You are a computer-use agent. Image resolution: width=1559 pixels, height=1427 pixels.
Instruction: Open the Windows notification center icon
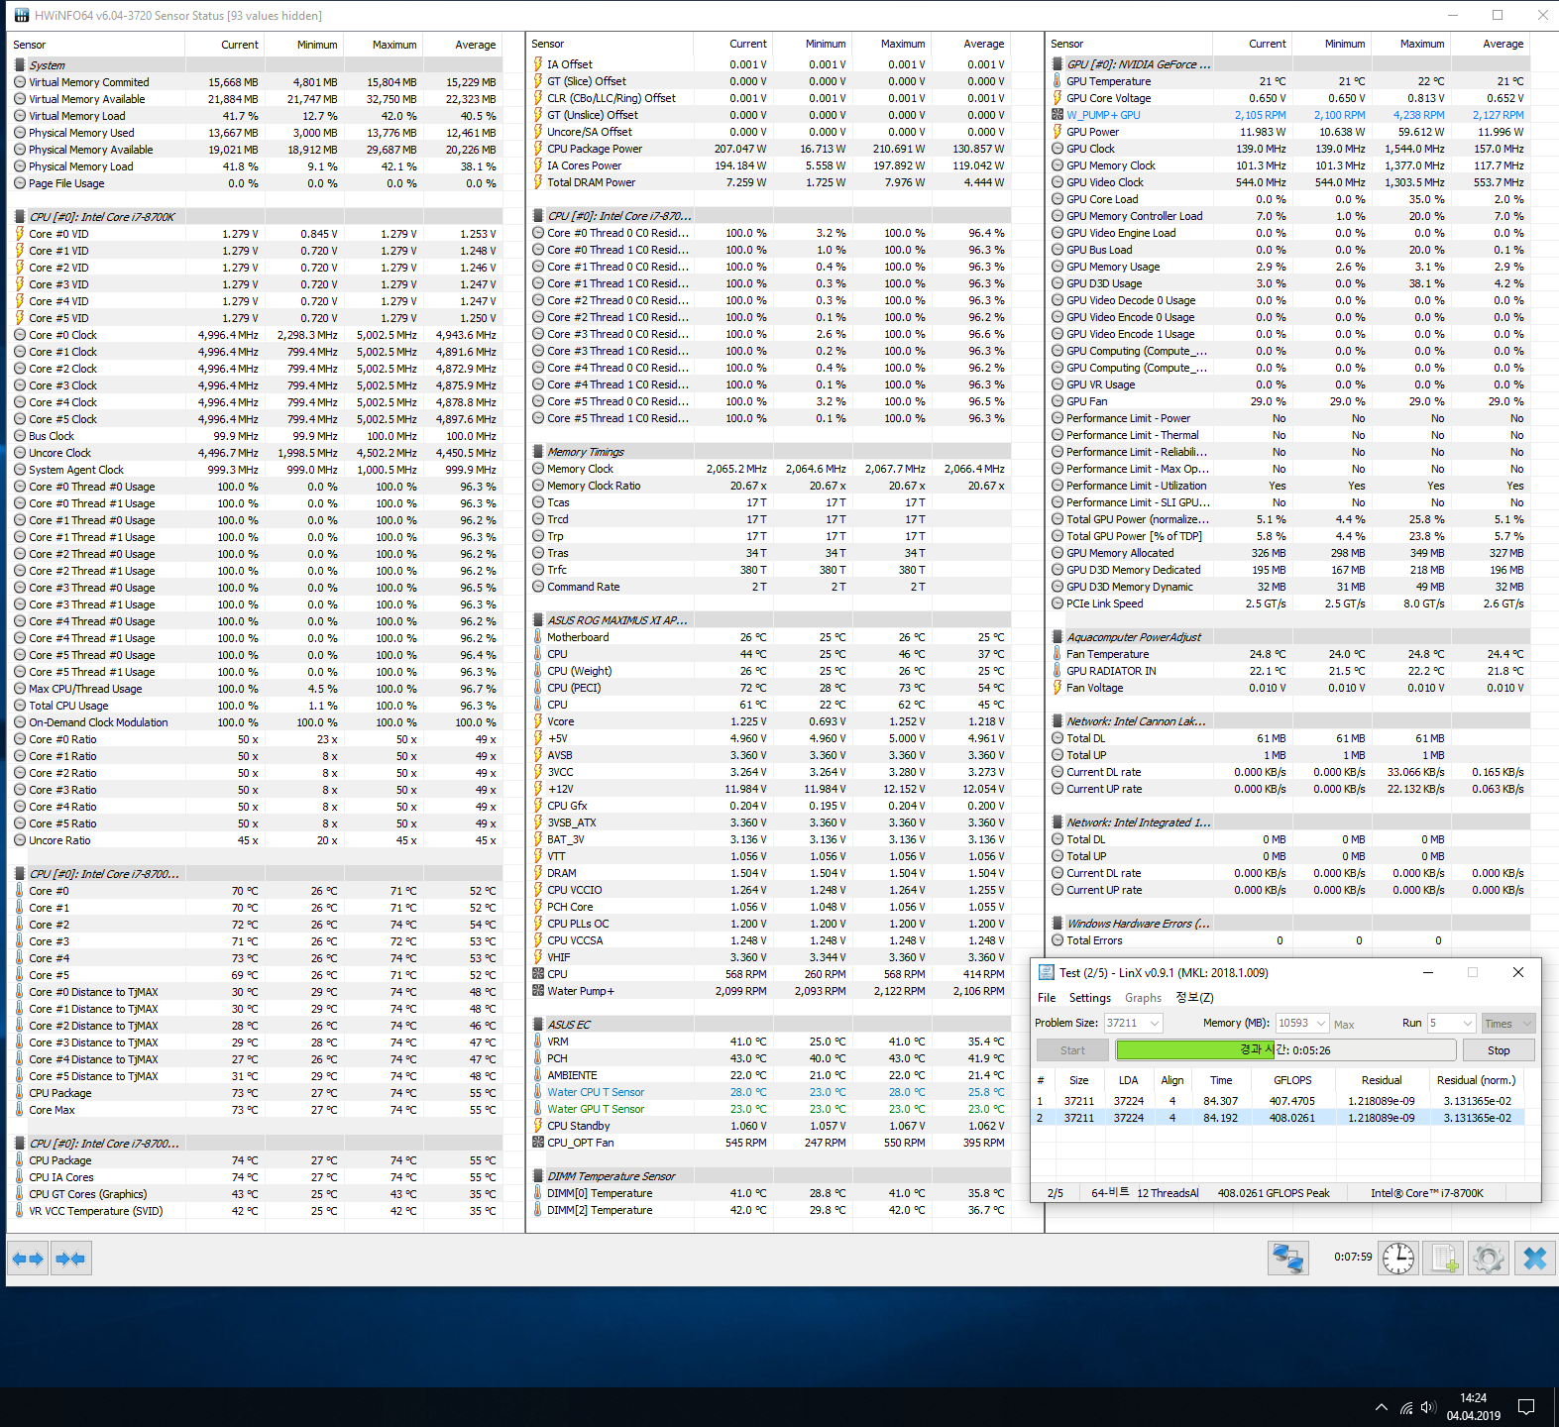click(1526, 1407)
